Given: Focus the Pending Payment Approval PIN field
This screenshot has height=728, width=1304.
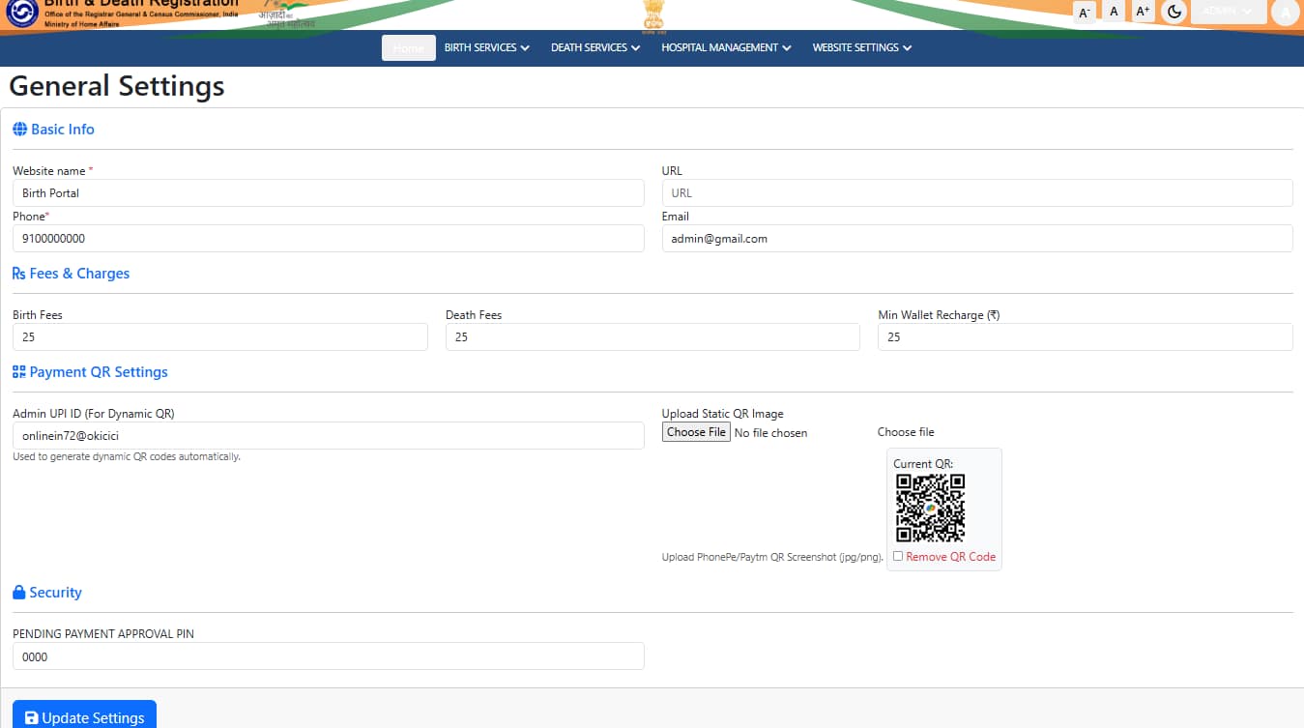Looking at the screenshot, I should (x=328, y=656).
